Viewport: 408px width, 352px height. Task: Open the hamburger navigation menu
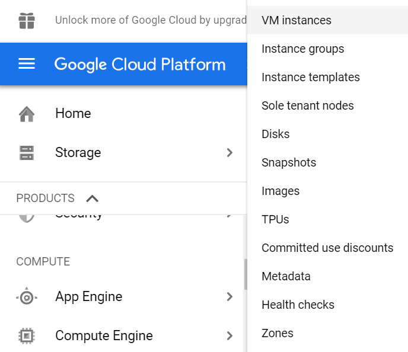[27, 64]
